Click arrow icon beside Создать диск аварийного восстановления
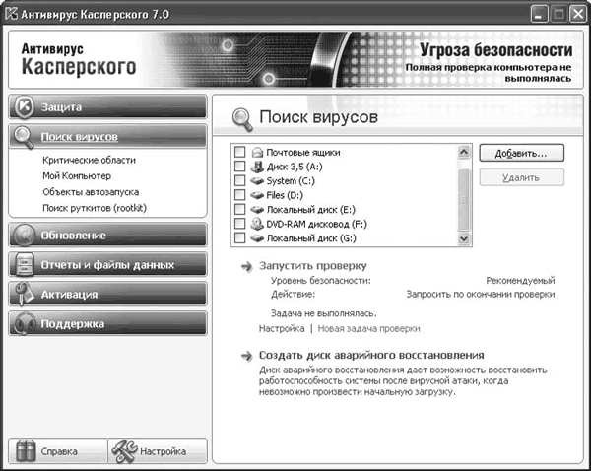Viewport: 591px width, 471px height. coord(247,356)
